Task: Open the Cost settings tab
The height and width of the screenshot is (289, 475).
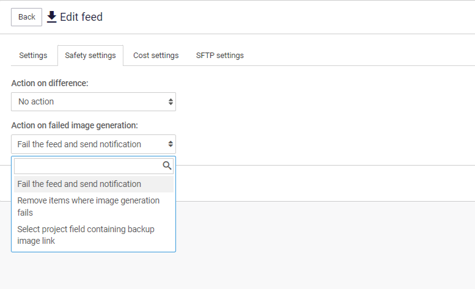Action: tap(156, 56)
